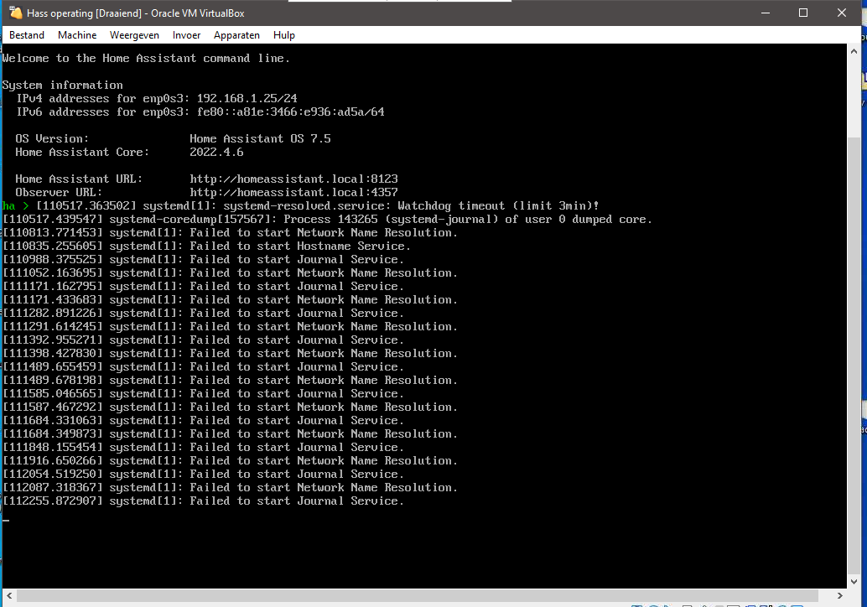This screenshot has height=607, width=867.
Task: Click the last log line timestamped 112255.872907
Action: [203, 501]
